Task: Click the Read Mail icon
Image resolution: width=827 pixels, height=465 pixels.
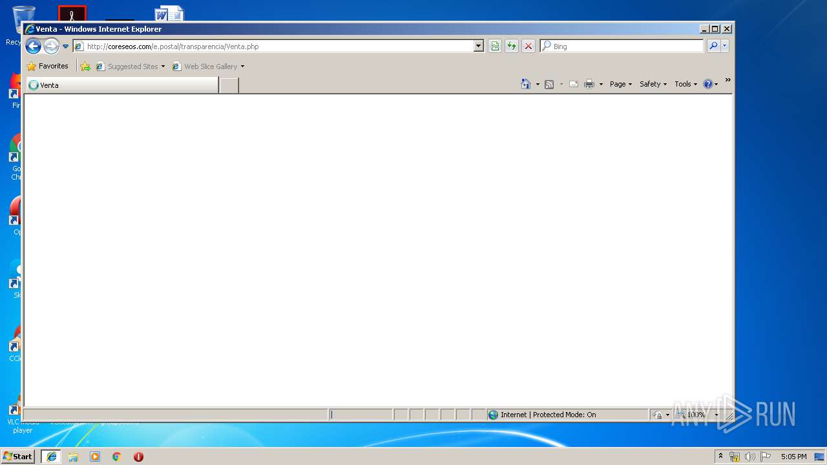Action: click(574, 84)
